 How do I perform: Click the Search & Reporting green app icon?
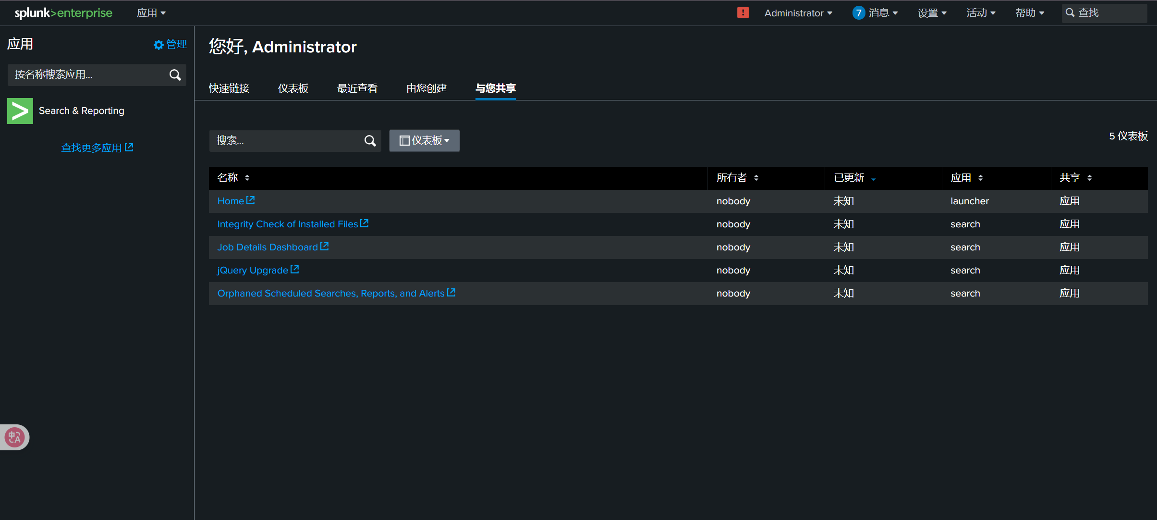pos(20,111)
